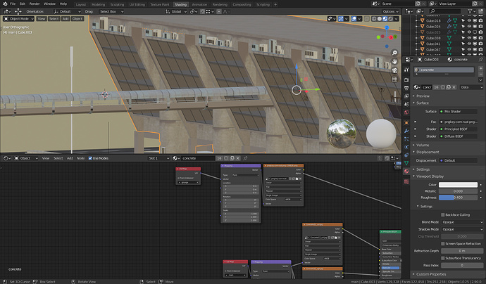
Task: Select material preview shading
Action: click(x=385, y=19)
